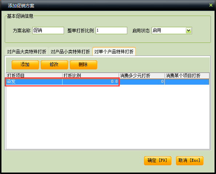This screenshot has width=216, height=174.
Task: Click the 0.8 discount ratio cell
Action: point(91,81)
